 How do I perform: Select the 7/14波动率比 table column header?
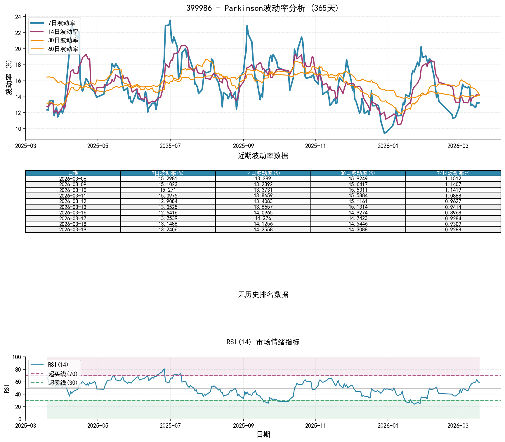453,173
